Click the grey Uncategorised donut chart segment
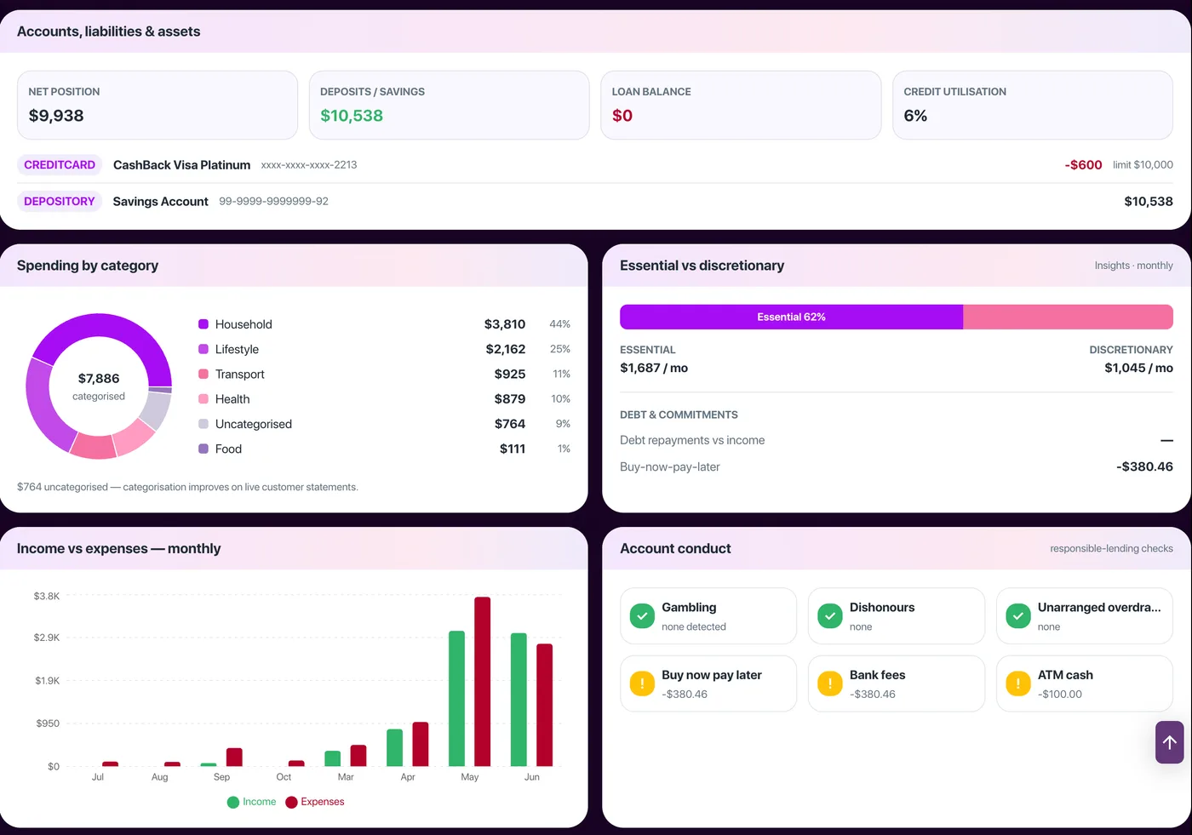1192x835 pixels. point(154,409)
